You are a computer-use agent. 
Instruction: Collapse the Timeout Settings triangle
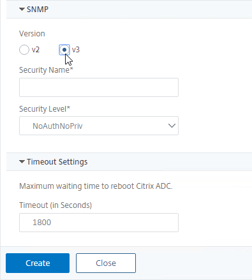click(22, 162)
